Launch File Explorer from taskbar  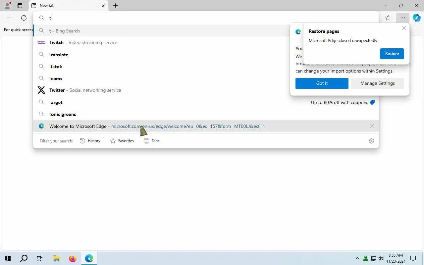(56, 258)
